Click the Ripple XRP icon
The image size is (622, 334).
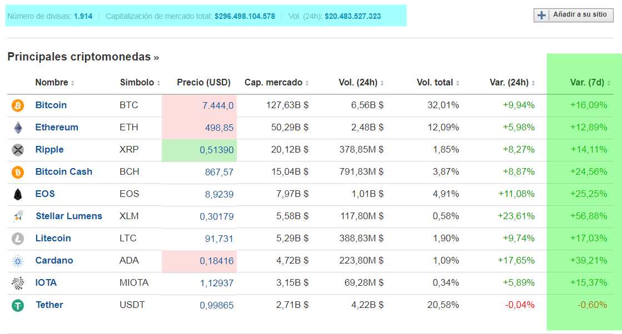[x=18, y=150]
